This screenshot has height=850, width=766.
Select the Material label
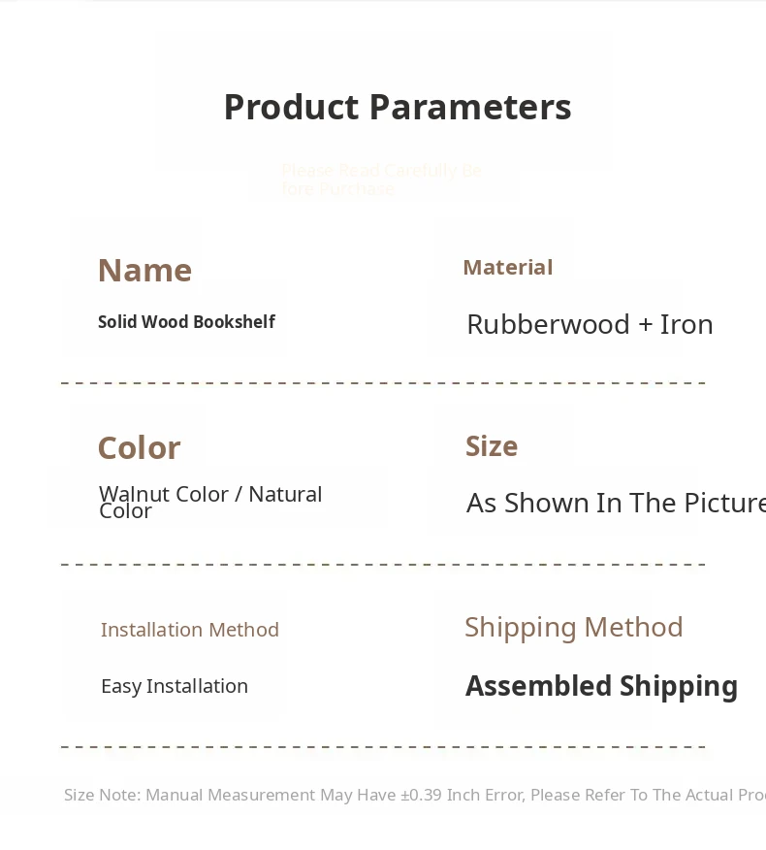[507, 268]
